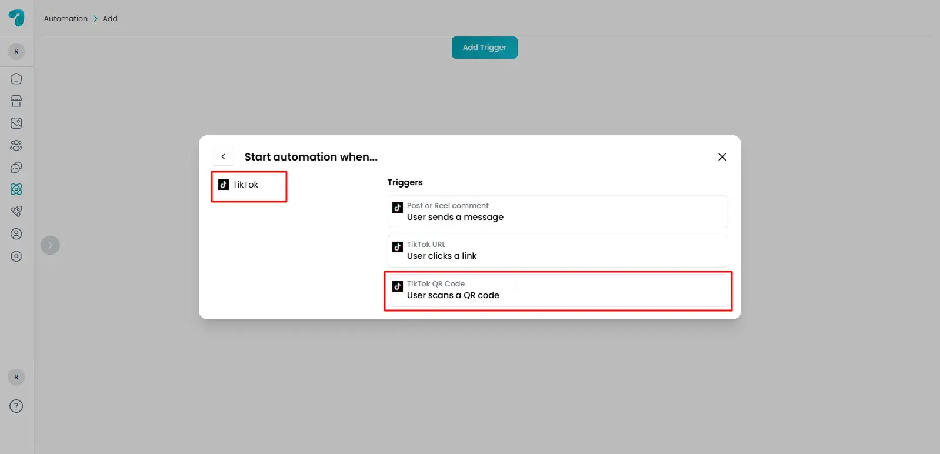Open the chat bubbles sidebar icon

[16, 168]
